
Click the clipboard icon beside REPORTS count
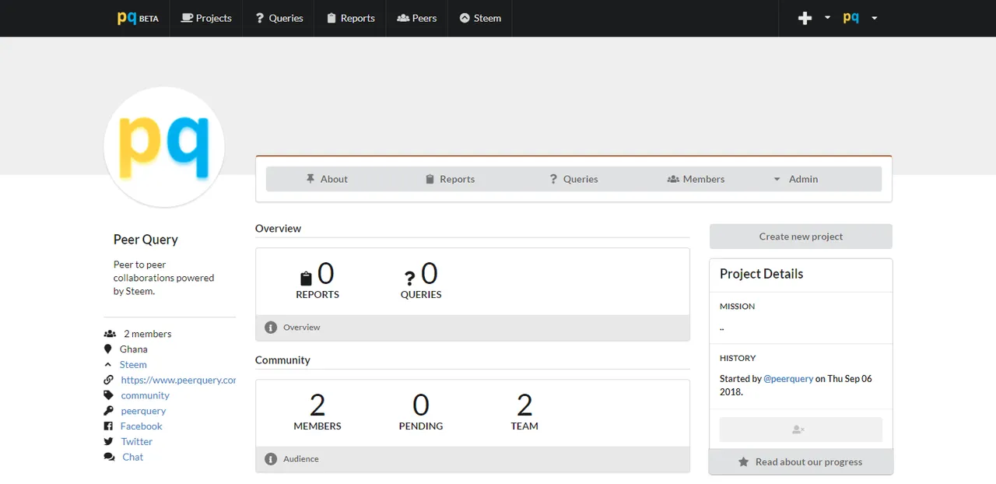(x=306, y=278)
